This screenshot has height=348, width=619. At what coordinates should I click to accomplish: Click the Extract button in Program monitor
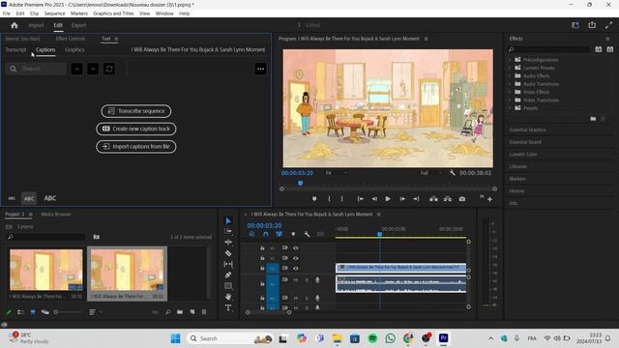[448, 199]
